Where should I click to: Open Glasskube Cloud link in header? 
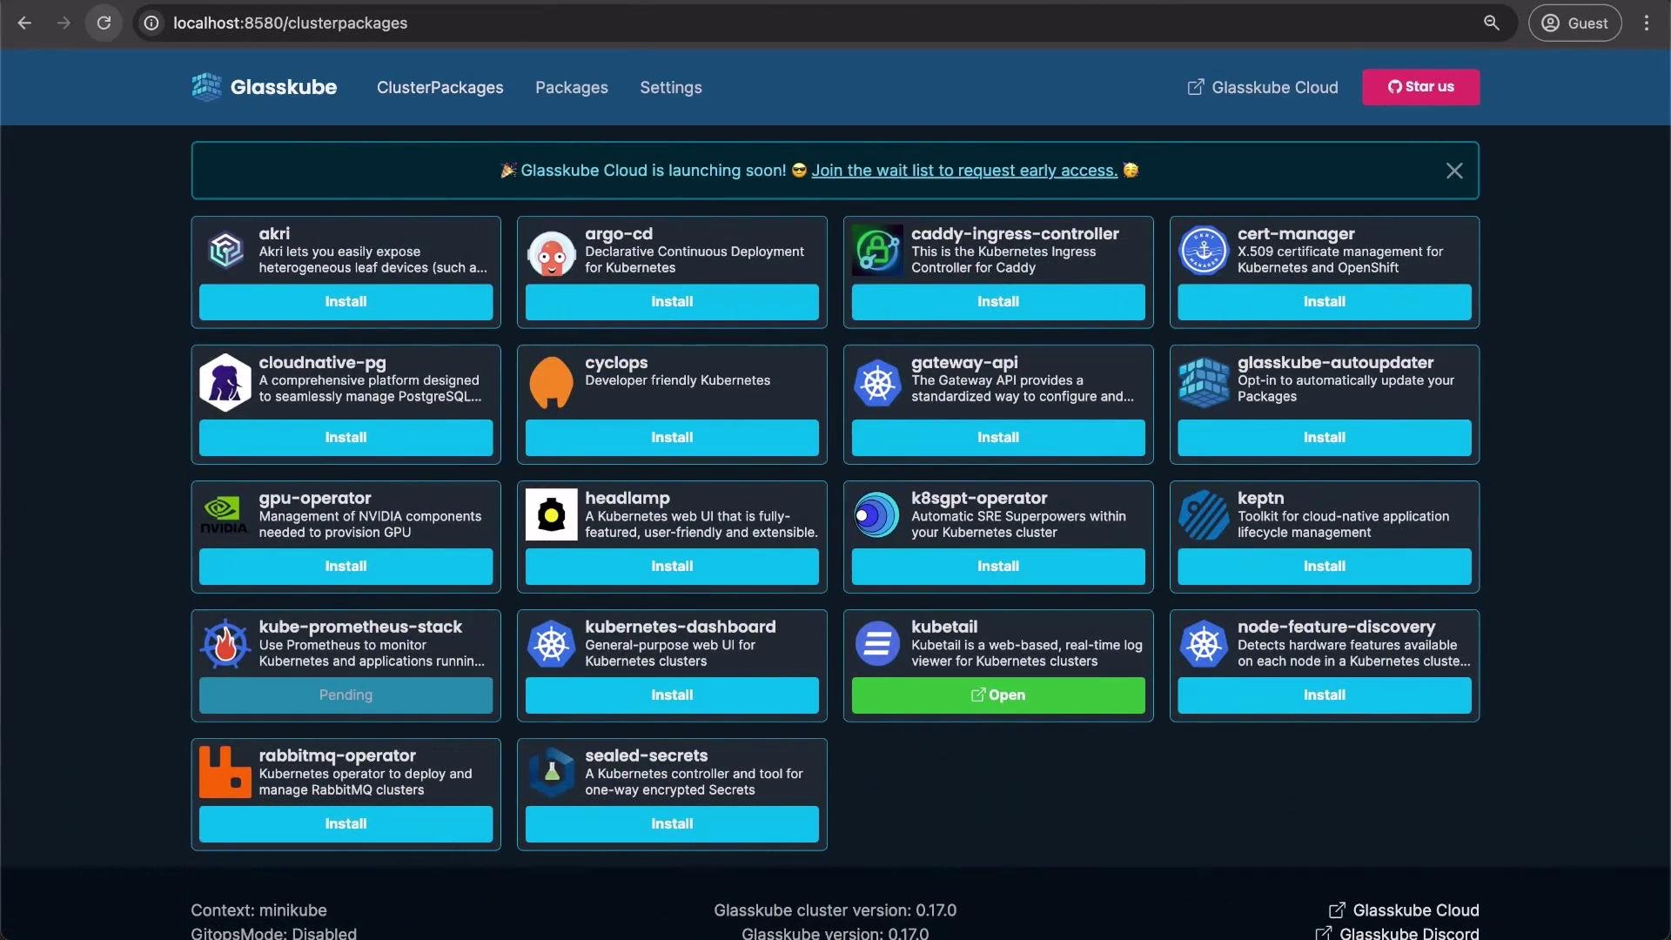click(1263, 87)
